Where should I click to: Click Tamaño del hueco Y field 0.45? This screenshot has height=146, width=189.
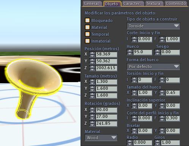coord(173,93)
